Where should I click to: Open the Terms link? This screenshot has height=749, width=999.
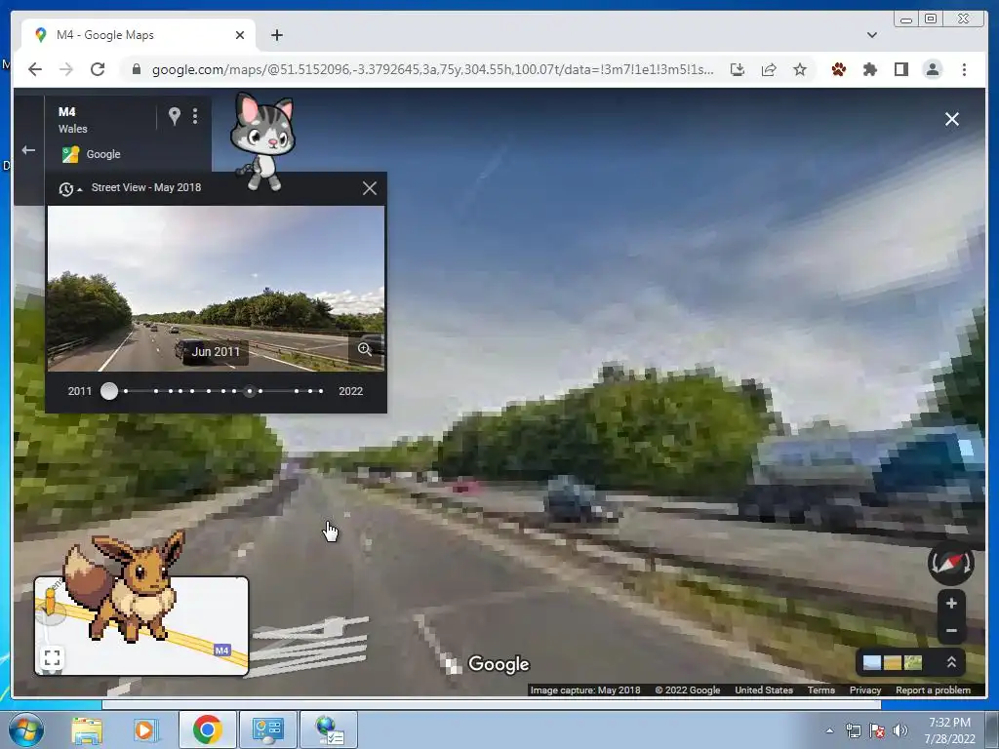tap(821, 690)
